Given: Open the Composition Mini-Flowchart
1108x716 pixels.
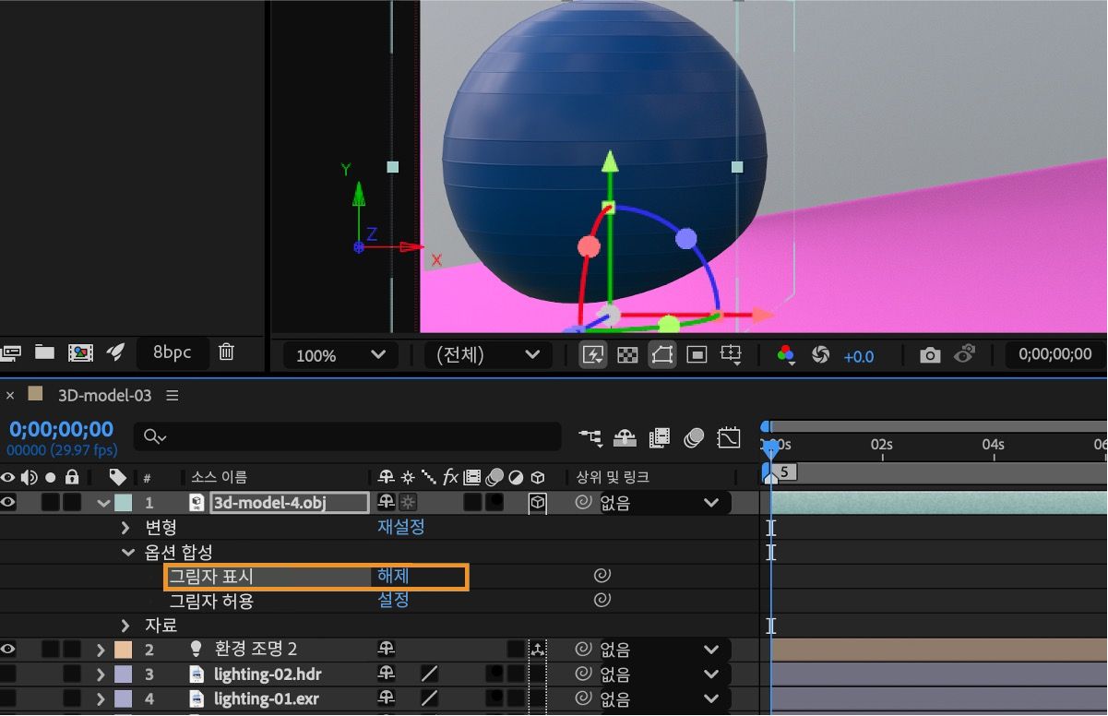Looking at the screenshot, I should 591,436.
